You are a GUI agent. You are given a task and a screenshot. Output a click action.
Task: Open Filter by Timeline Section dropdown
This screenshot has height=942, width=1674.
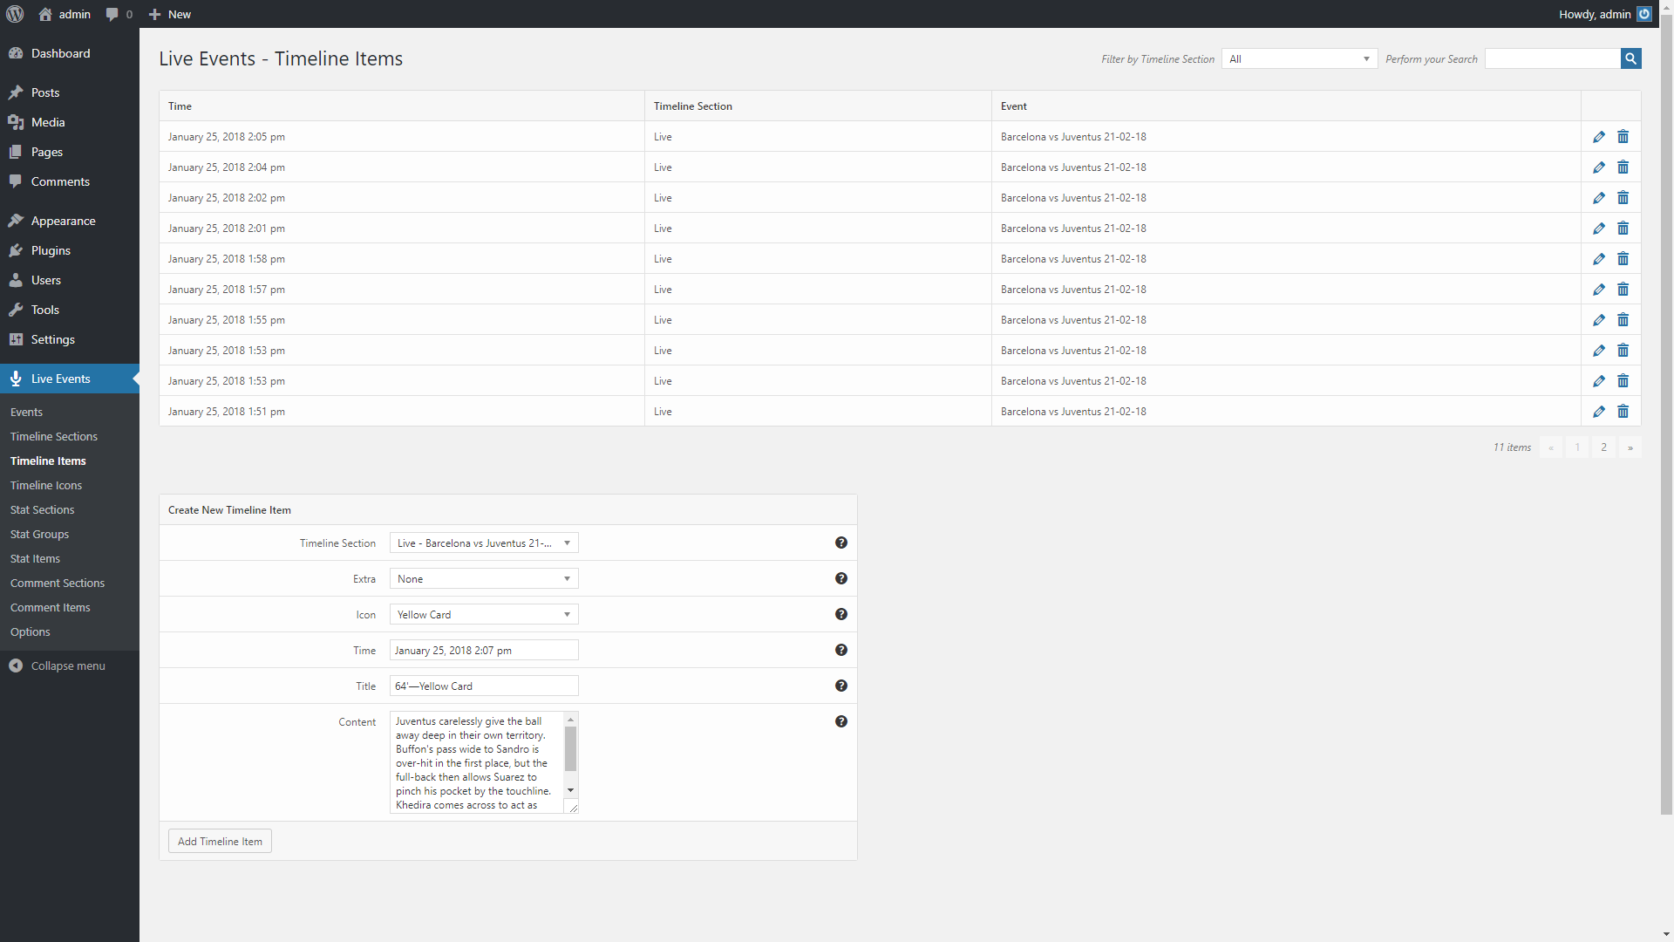tap(1299, 58)
